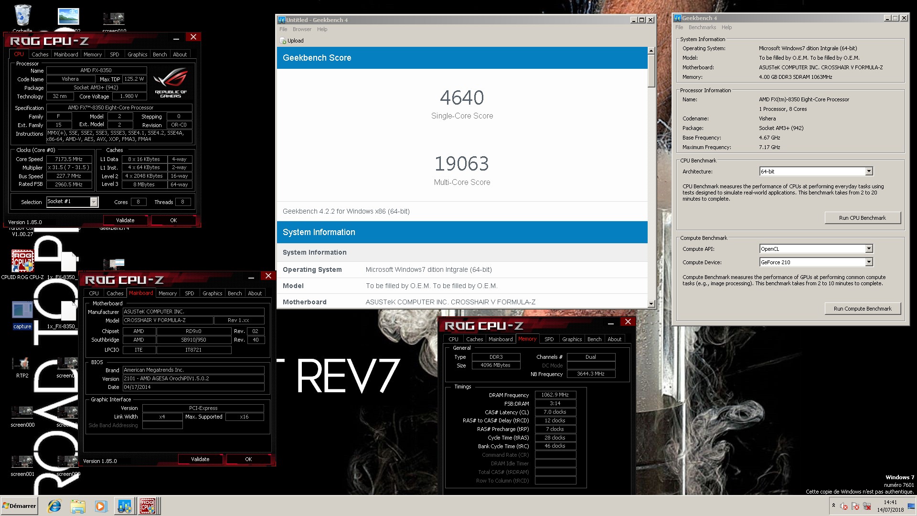Open the Compute API OpenCL dropdown
Viewport: 917px width, 516px height.
click(816, 248)
